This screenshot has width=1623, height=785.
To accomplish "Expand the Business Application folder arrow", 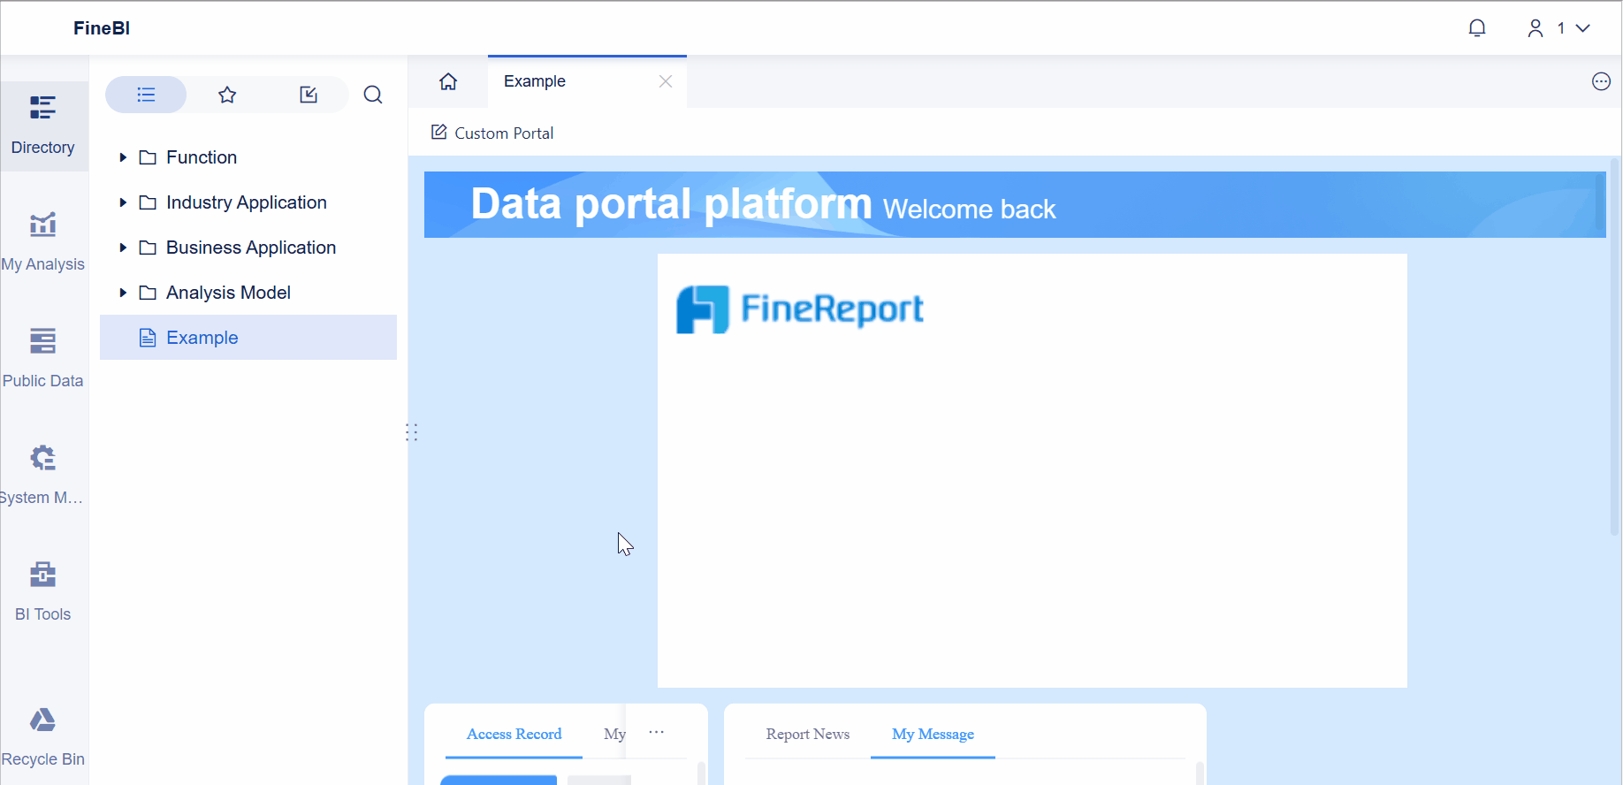I will pyautogui.click(x=123, y=248).
